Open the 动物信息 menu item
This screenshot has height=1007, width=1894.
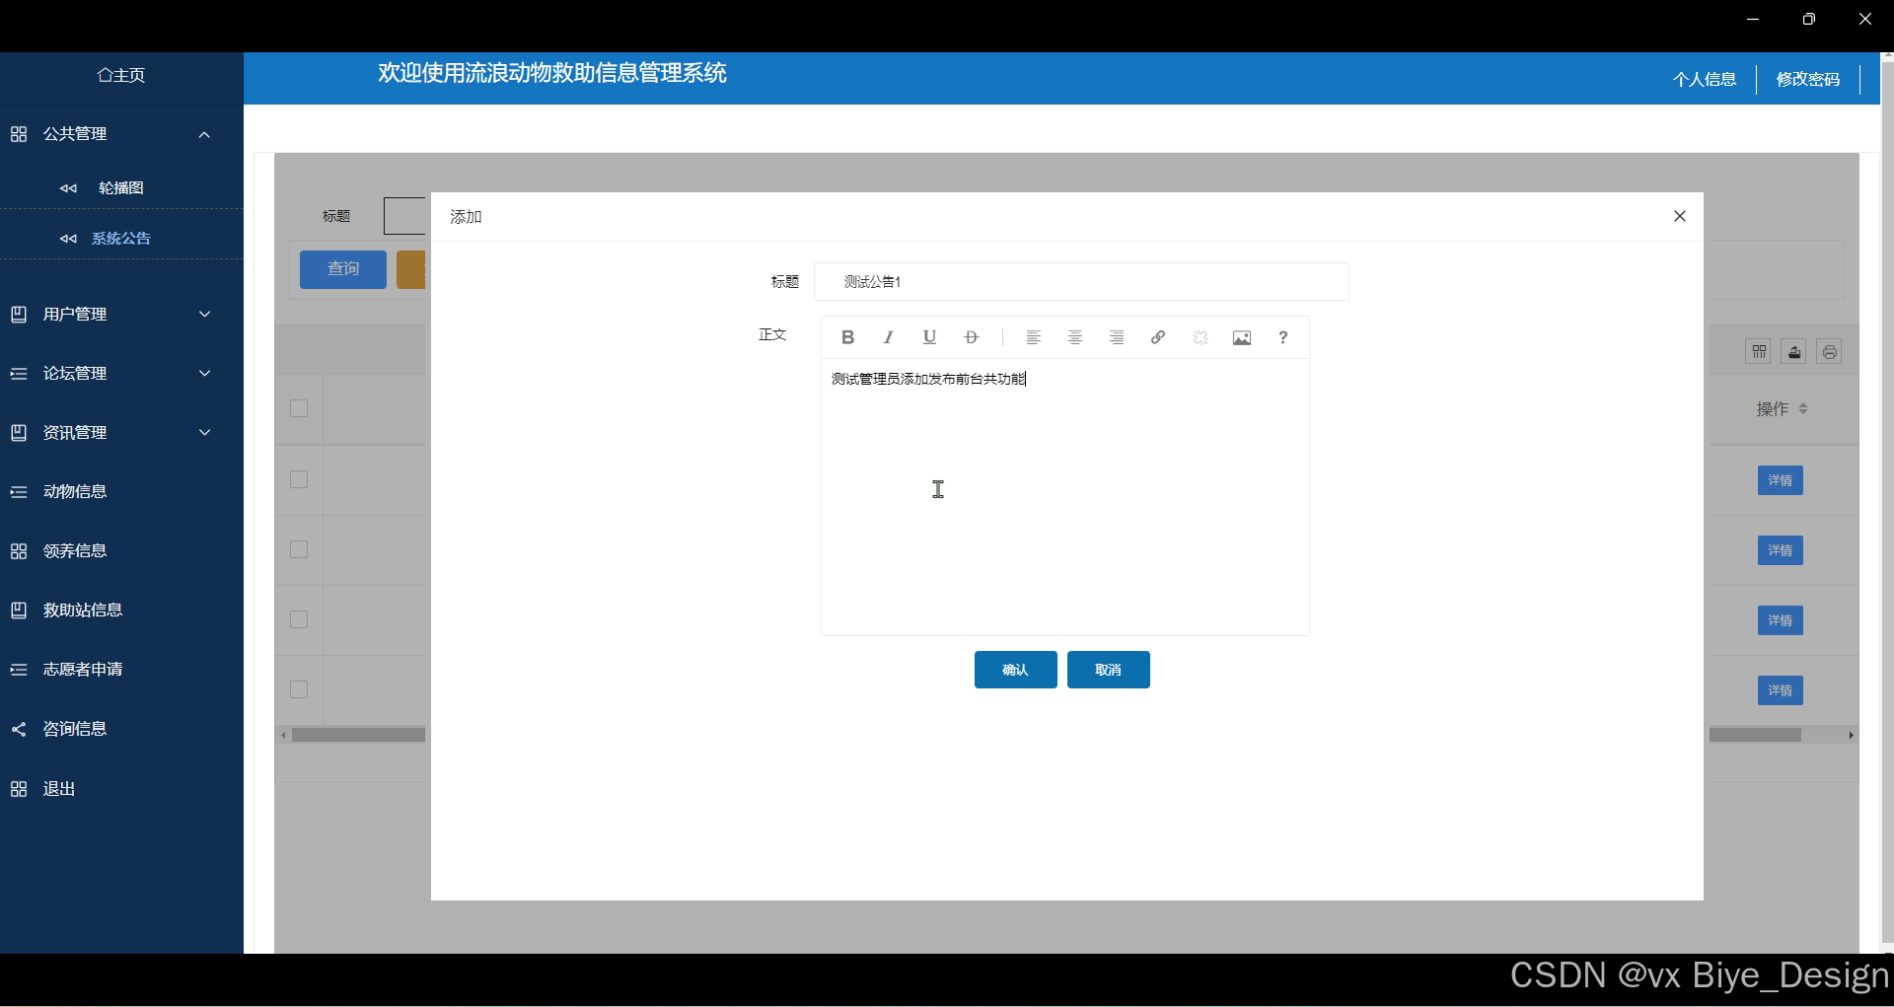point(121,491)
